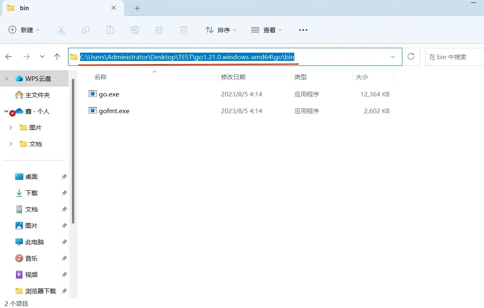Open 此电脑 in the sidebar
The width and height of the screenshot is (484, 308).
[x=34, y=242]
